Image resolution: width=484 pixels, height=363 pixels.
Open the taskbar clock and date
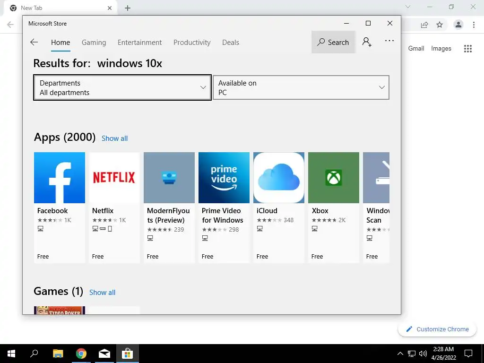(x=443, y=354)
